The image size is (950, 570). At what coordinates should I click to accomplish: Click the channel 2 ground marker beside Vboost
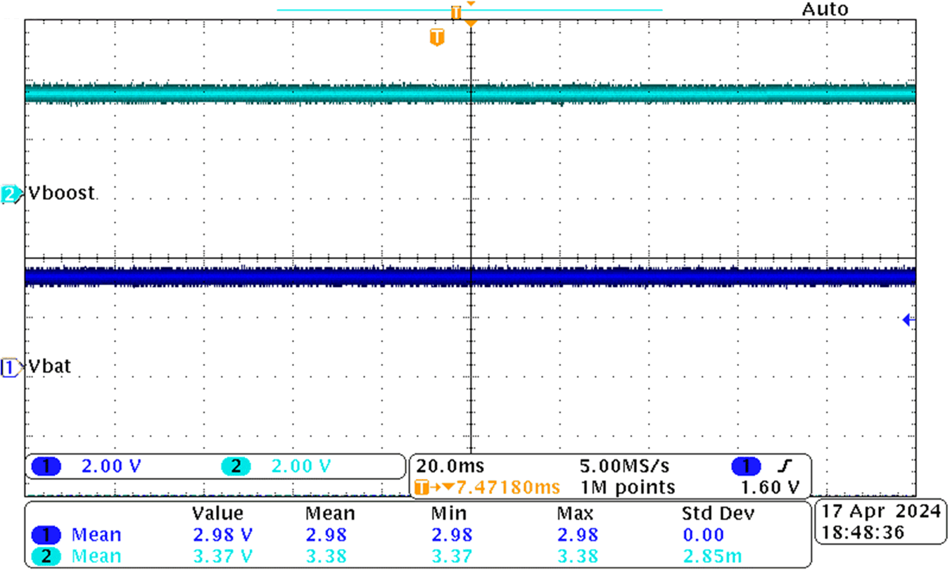click(x=11, y=195)
